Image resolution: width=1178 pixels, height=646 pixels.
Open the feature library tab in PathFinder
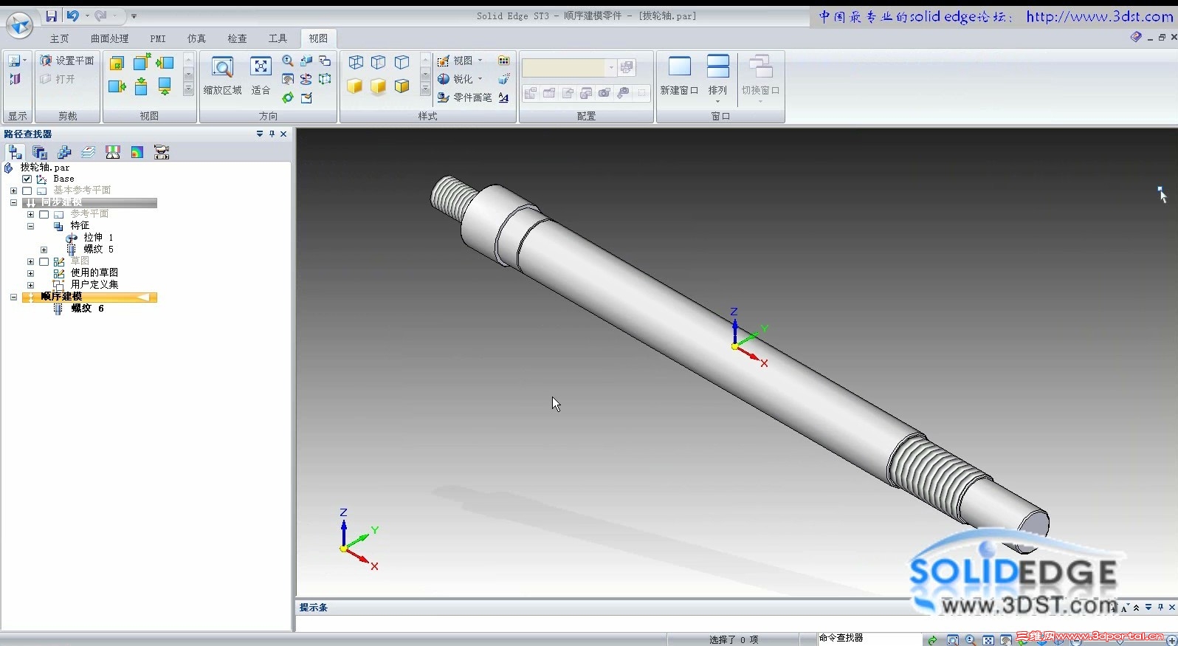pos(40,152)
